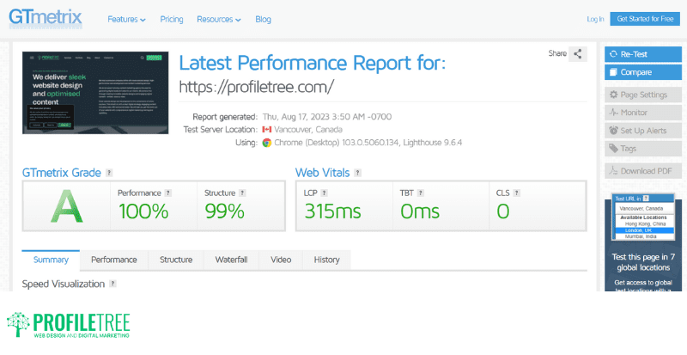Viewport: 687px width, 355px height.
Task: Click the PDF file icon
Action: 613,171
